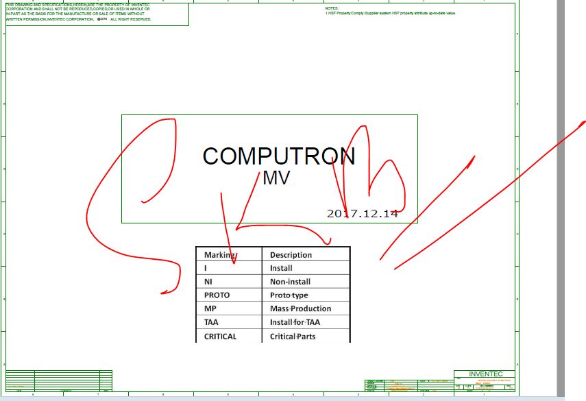Click the INVENTEC logo in title block

coord(485,374)
